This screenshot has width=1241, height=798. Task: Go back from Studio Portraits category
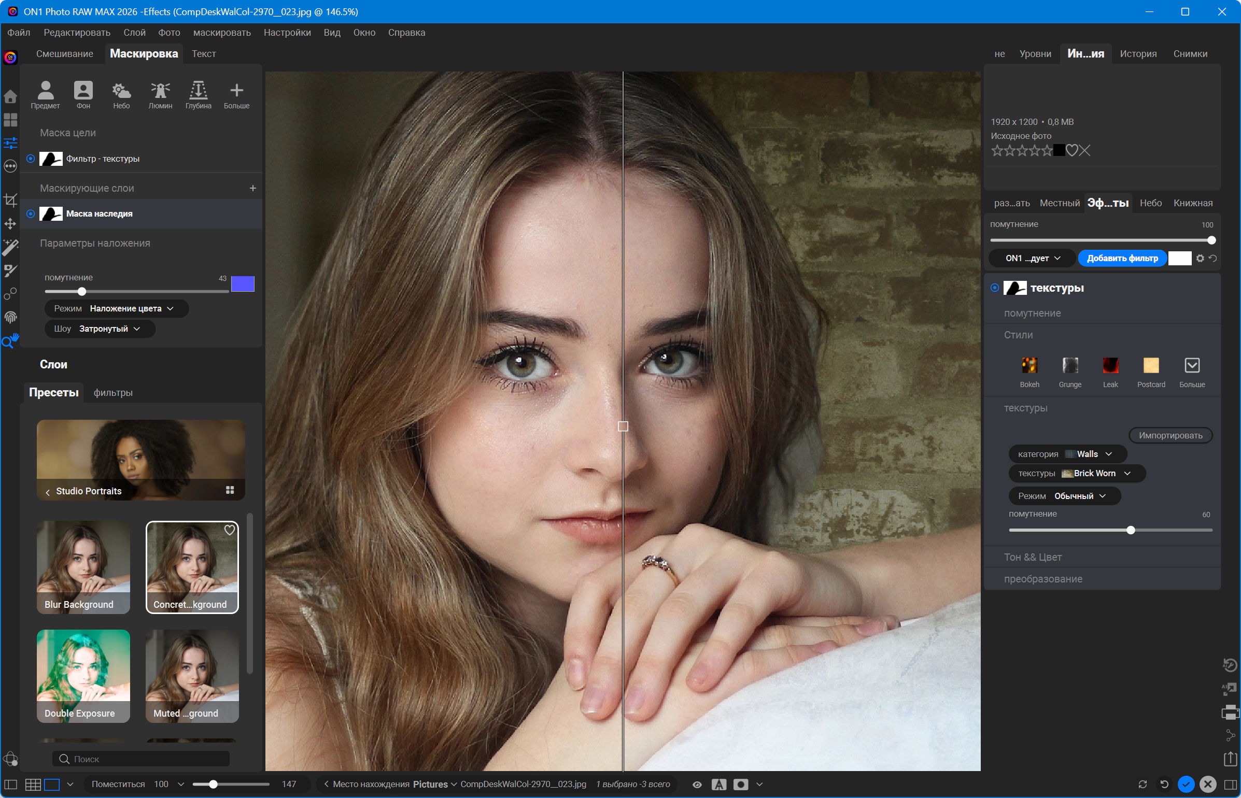point(48,492)
